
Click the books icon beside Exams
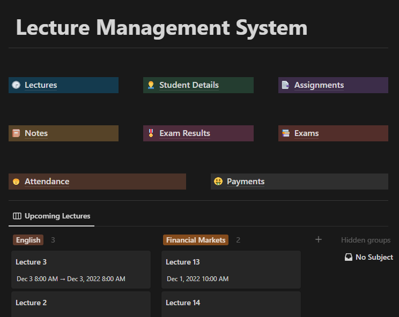click(285, 133)
